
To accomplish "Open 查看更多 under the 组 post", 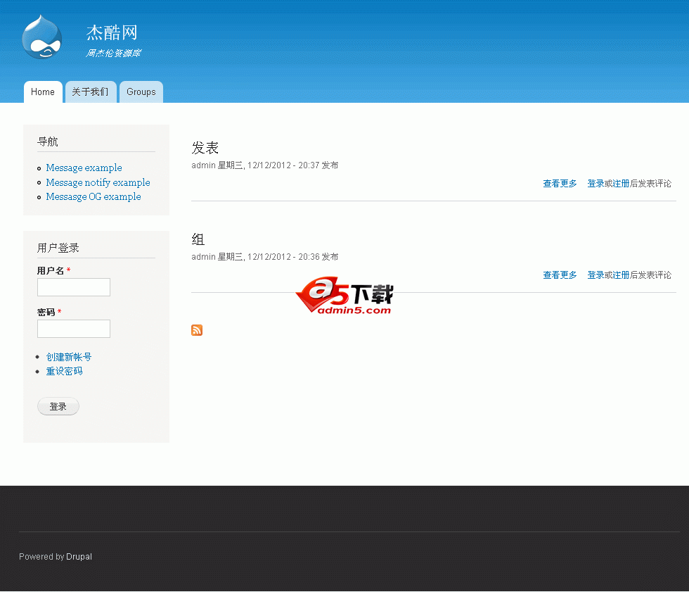I will [559, 275].
